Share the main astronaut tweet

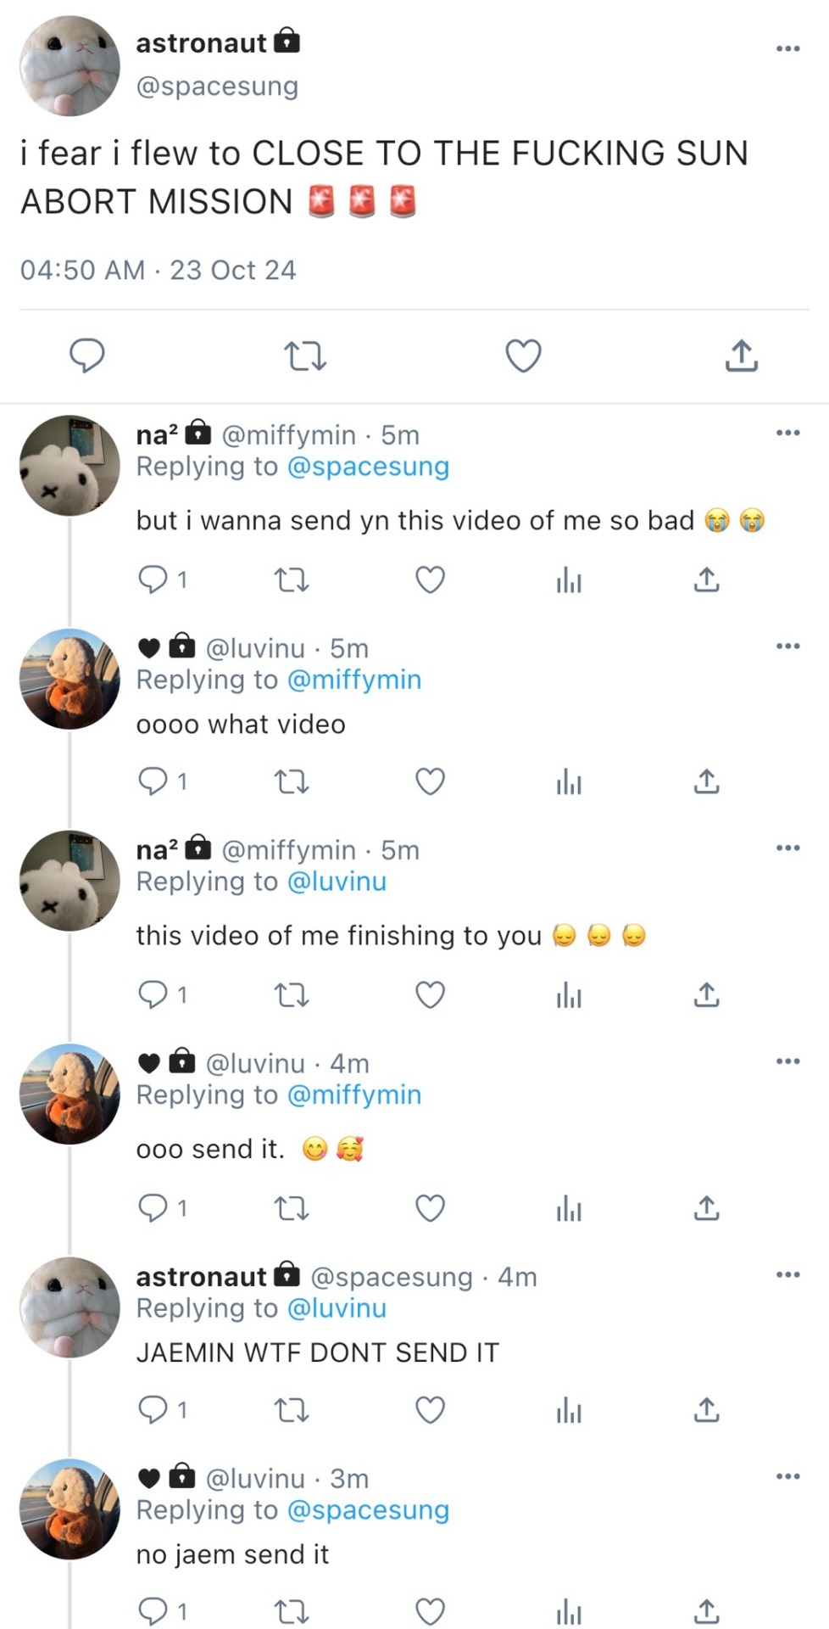(x=741, y=356)
